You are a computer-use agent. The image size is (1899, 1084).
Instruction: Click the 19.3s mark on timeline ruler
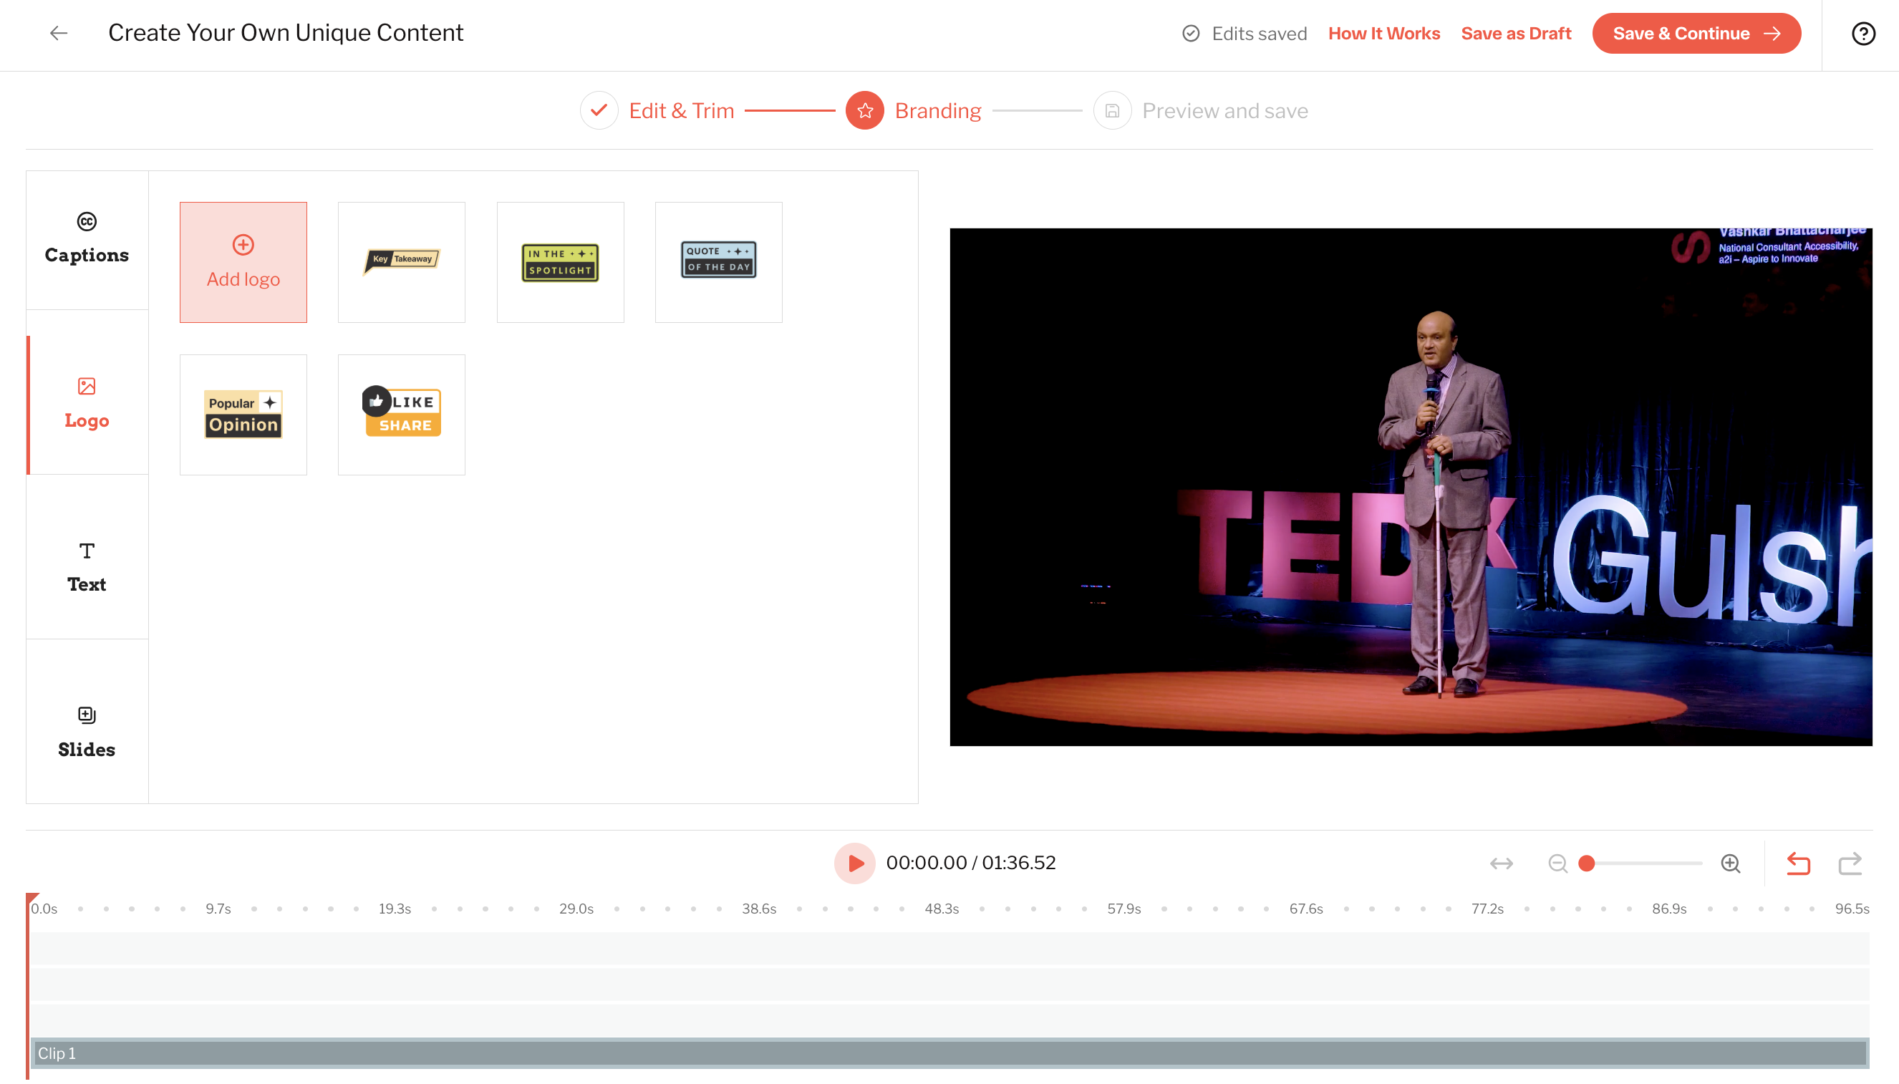coord(395,909)
